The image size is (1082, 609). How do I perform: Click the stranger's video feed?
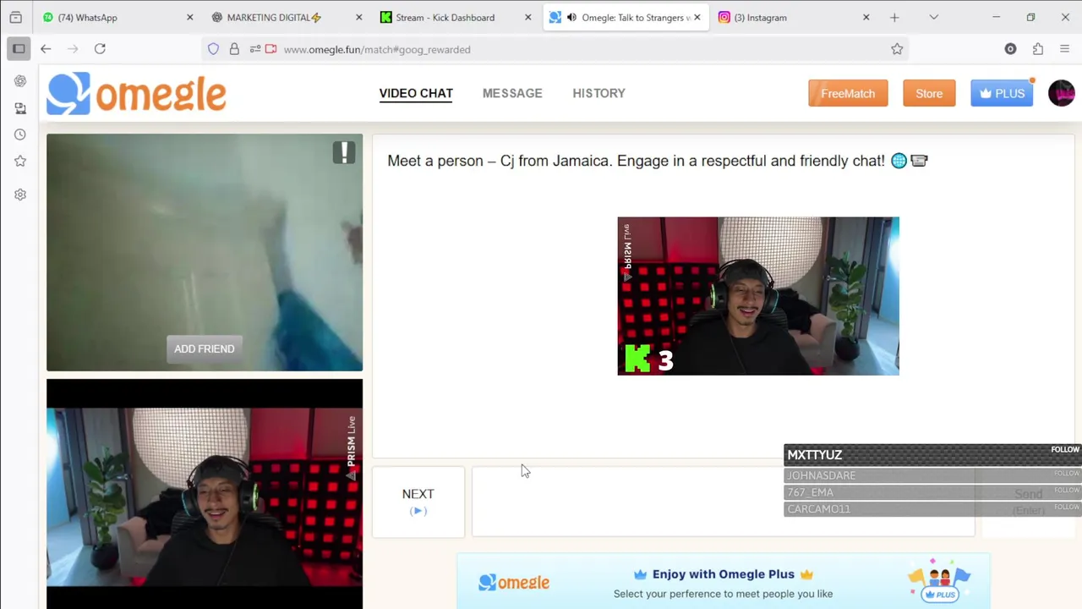[205, 252]
